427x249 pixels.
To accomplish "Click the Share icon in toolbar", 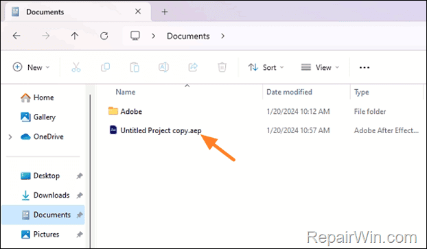I will click(193, 67).
